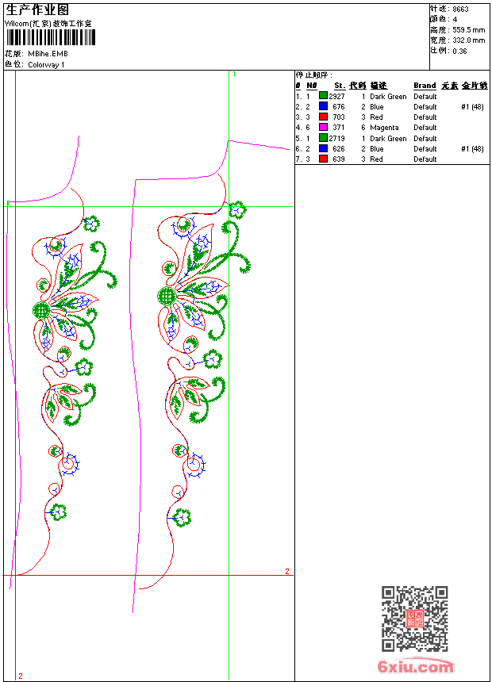492x682 pixels.
Task: Click the Dark Green swatch in row 1
Action: click(324, 96)
